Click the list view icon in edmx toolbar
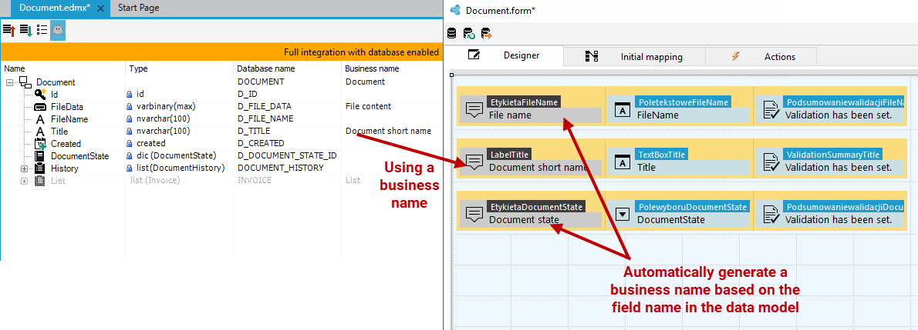918x330 pixels. 42,30
